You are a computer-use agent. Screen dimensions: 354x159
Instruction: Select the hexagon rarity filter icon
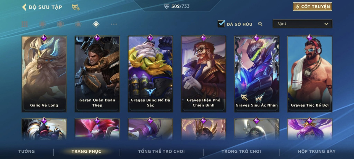coord(60,24)
